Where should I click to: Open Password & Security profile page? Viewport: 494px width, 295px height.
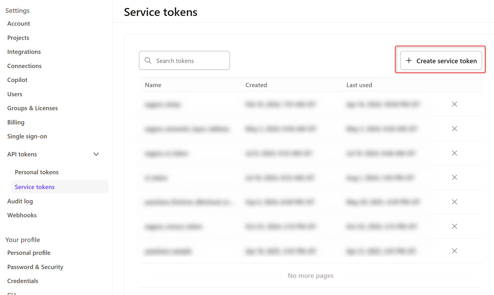coord(35,267)
